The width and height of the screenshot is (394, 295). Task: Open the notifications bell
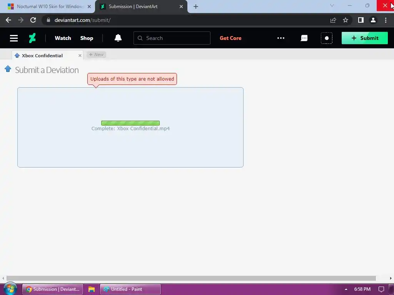tap(118, 38)
